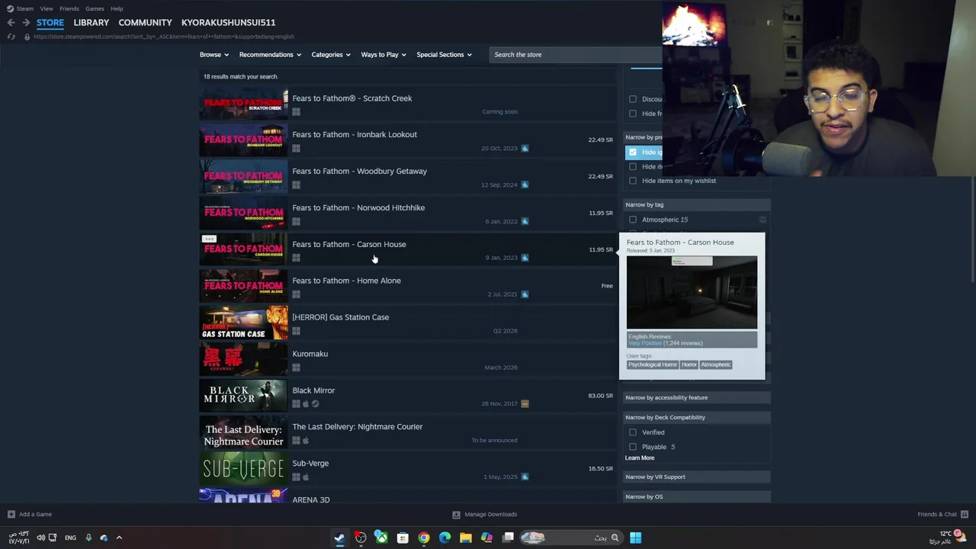Collapse Narrow by Deck Compatibility section
The image size is (976, 549).
697,417
